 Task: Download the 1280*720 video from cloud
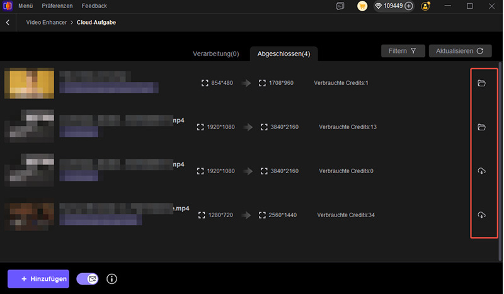click(481, 215)
